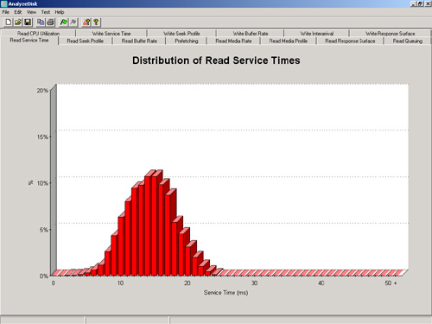Click the "50 +" x-axis label
This screenshot has width=432, height=324.
point(391,283)
